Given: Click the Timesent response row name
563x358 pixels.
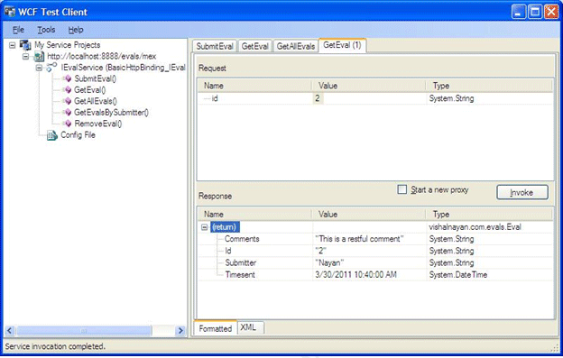Looking at the screenshot, I should point(240,275).
